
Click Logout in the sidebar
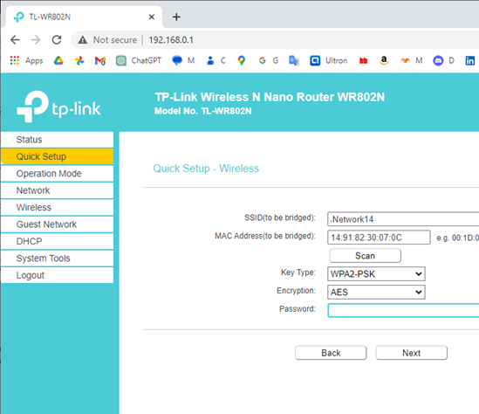[57, 275]
